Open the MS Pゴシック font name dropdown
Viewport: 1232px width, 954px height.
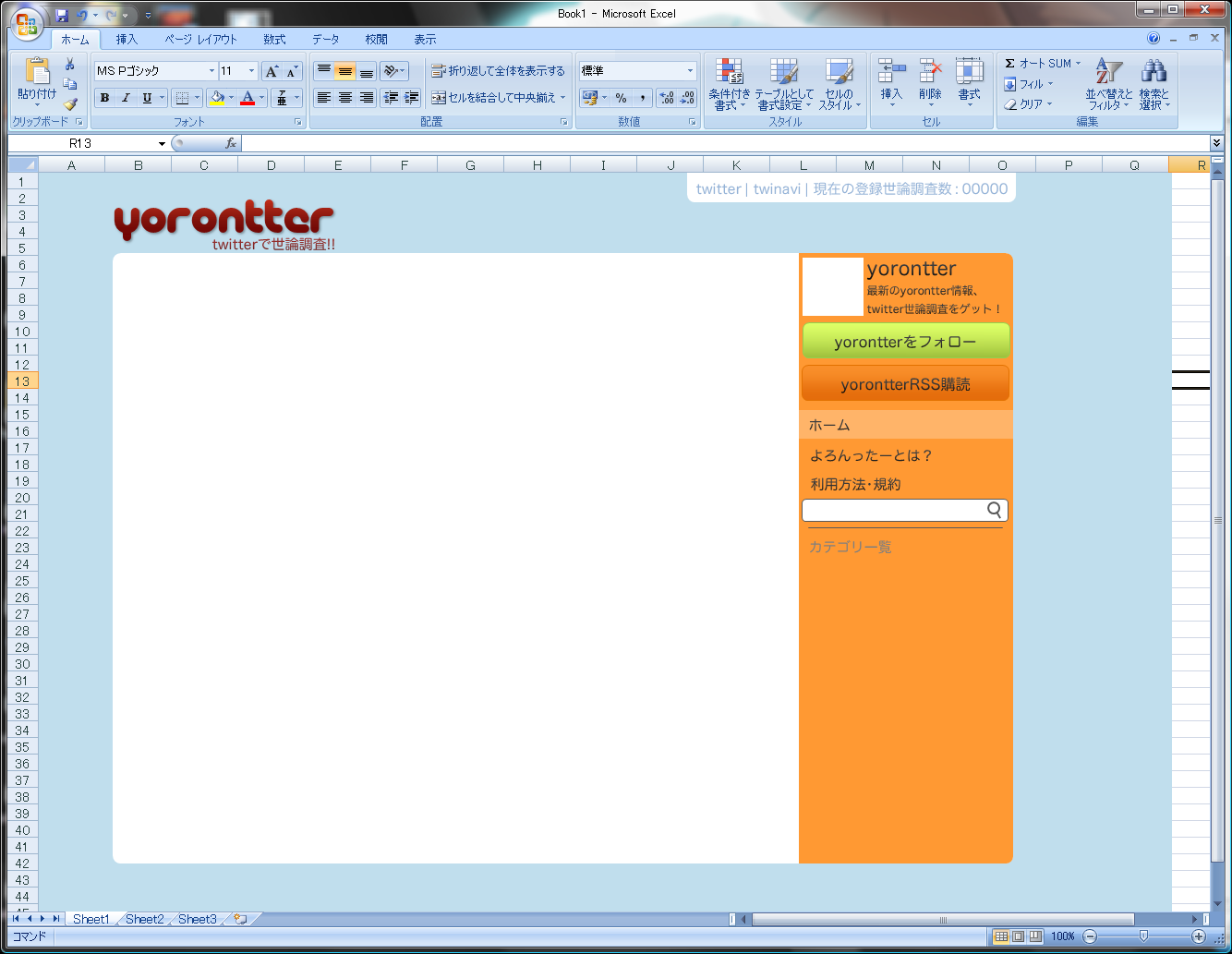[x=211, y=71]
